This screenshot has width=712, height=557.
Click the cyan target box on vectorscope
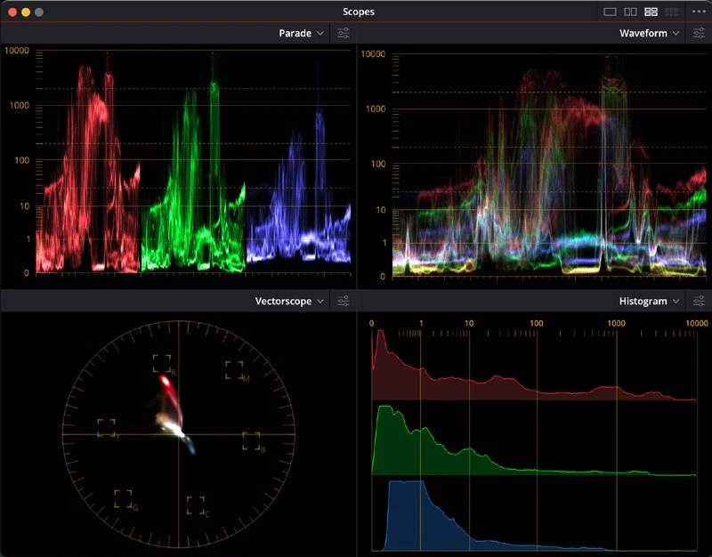196,505
